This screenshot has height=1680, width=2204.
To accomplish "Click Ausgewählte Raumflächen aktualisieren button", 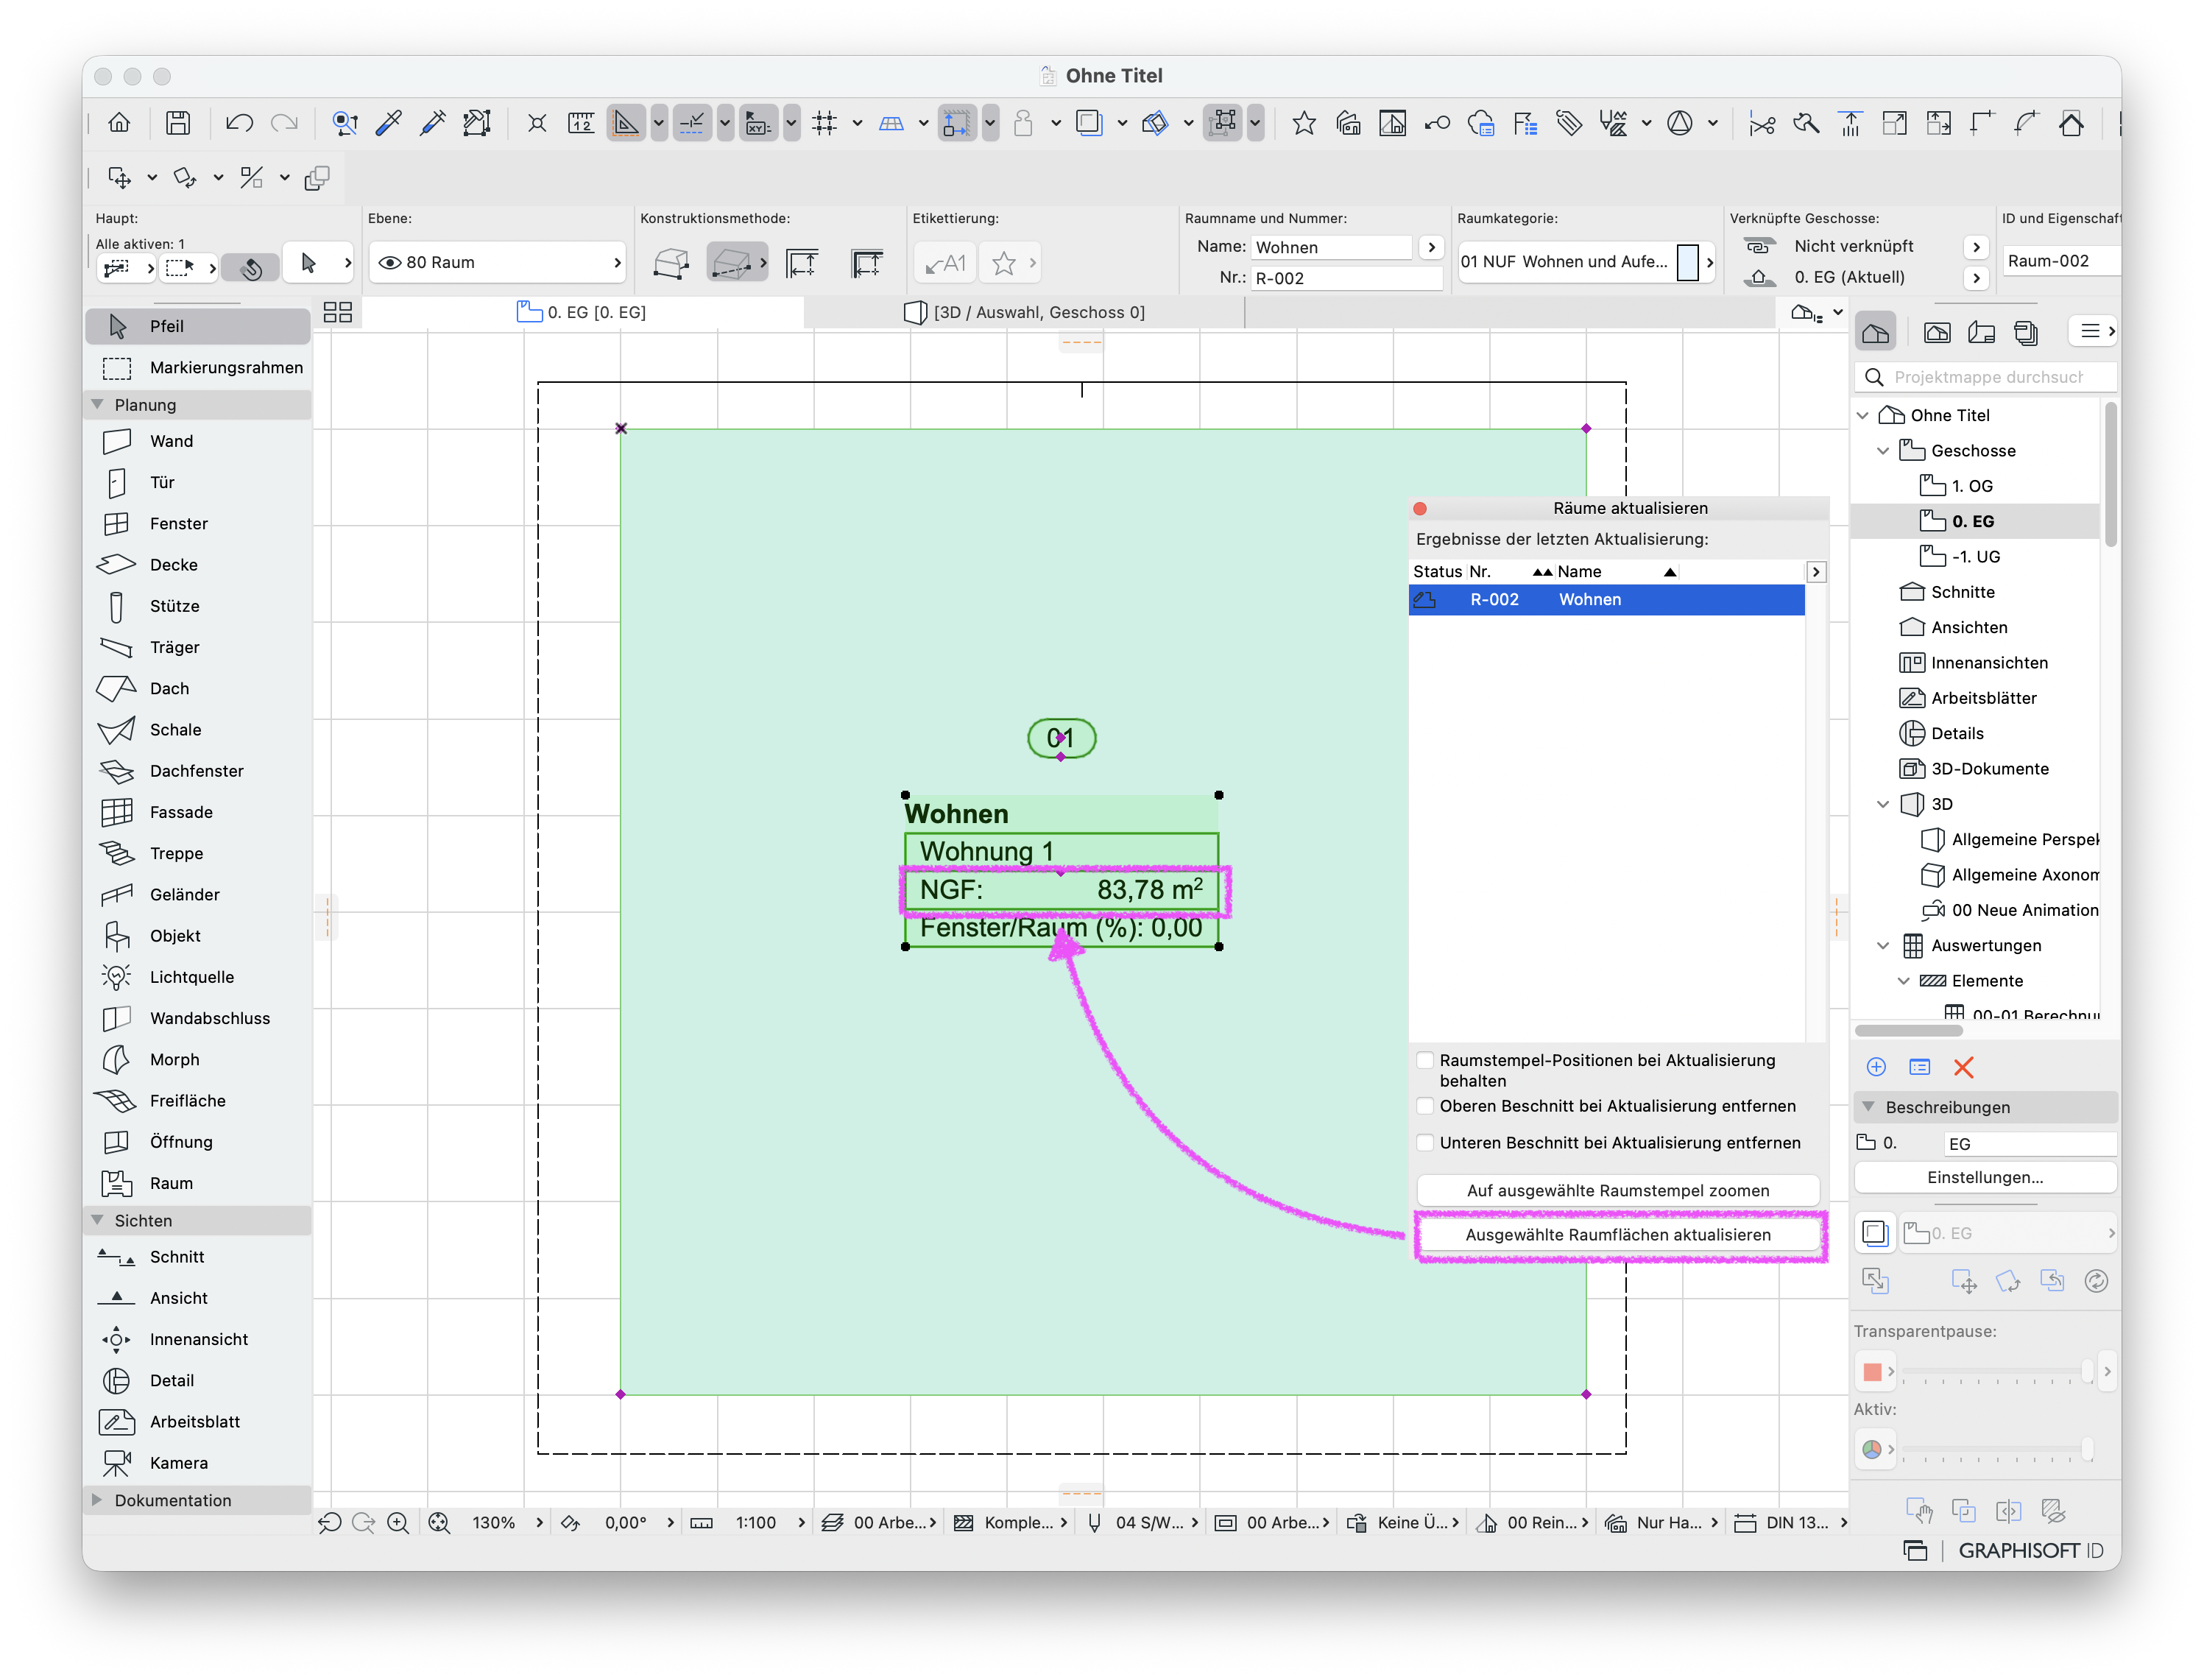I will point(1618,1235).
